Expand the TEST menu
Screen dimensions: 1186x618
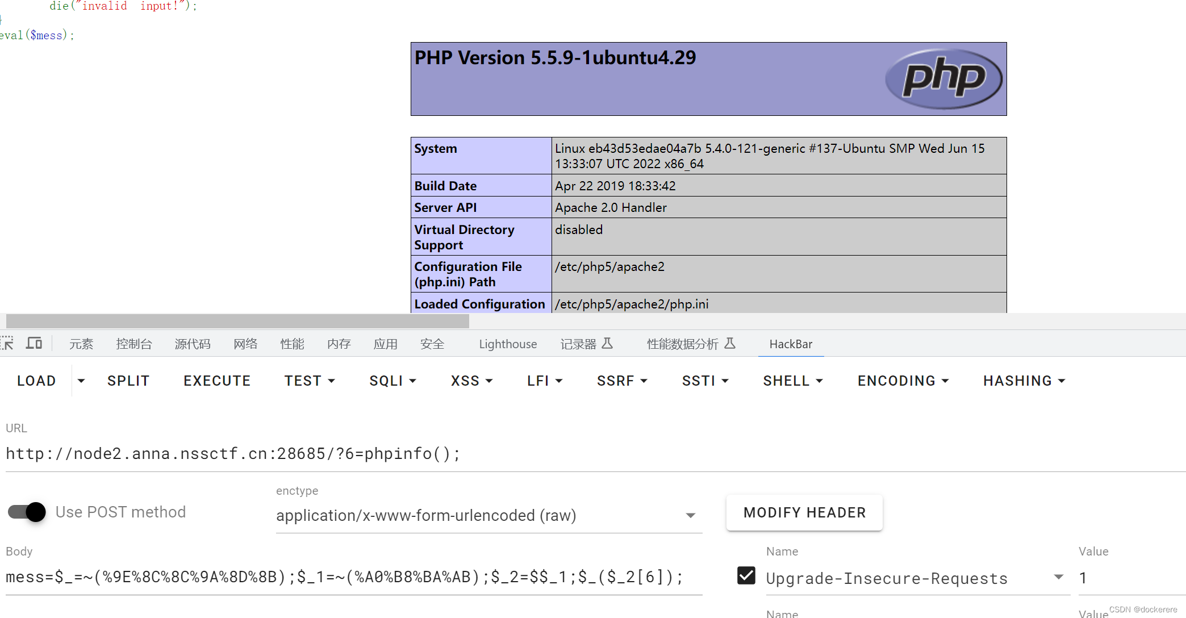click(x=310, y=381)
